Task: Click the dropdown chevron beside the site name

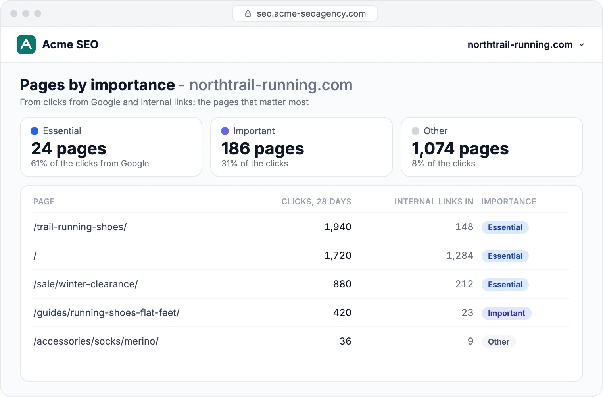Action: [582, 45]
